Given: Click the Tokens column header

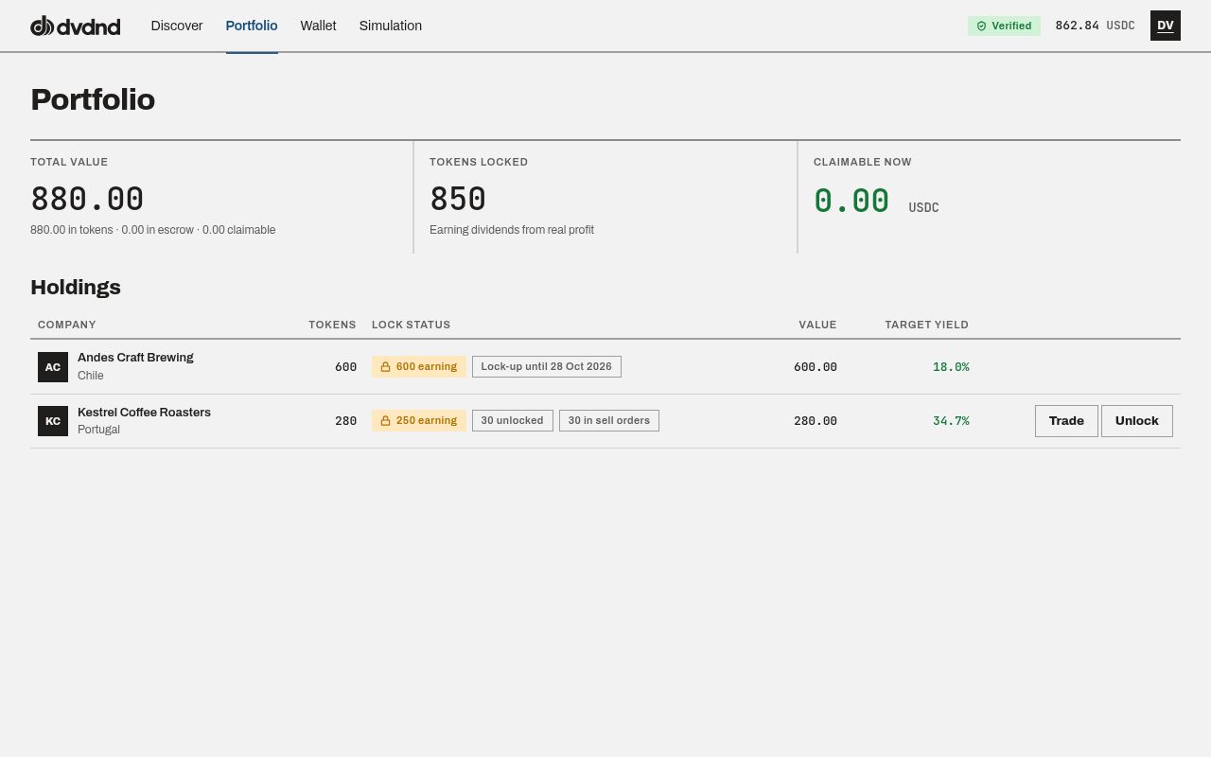Looking at the screenshot, I should click(x=332, y=325).
